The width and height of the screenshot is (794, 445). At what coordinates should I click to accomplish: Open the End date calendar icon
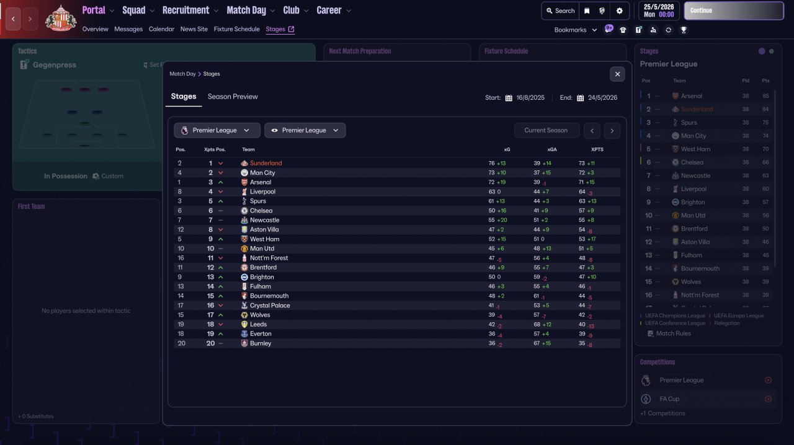[580, 98]
